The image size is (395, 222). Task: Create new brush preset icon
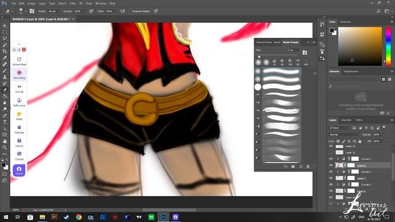pyautogui.click(x=301, y=166)
